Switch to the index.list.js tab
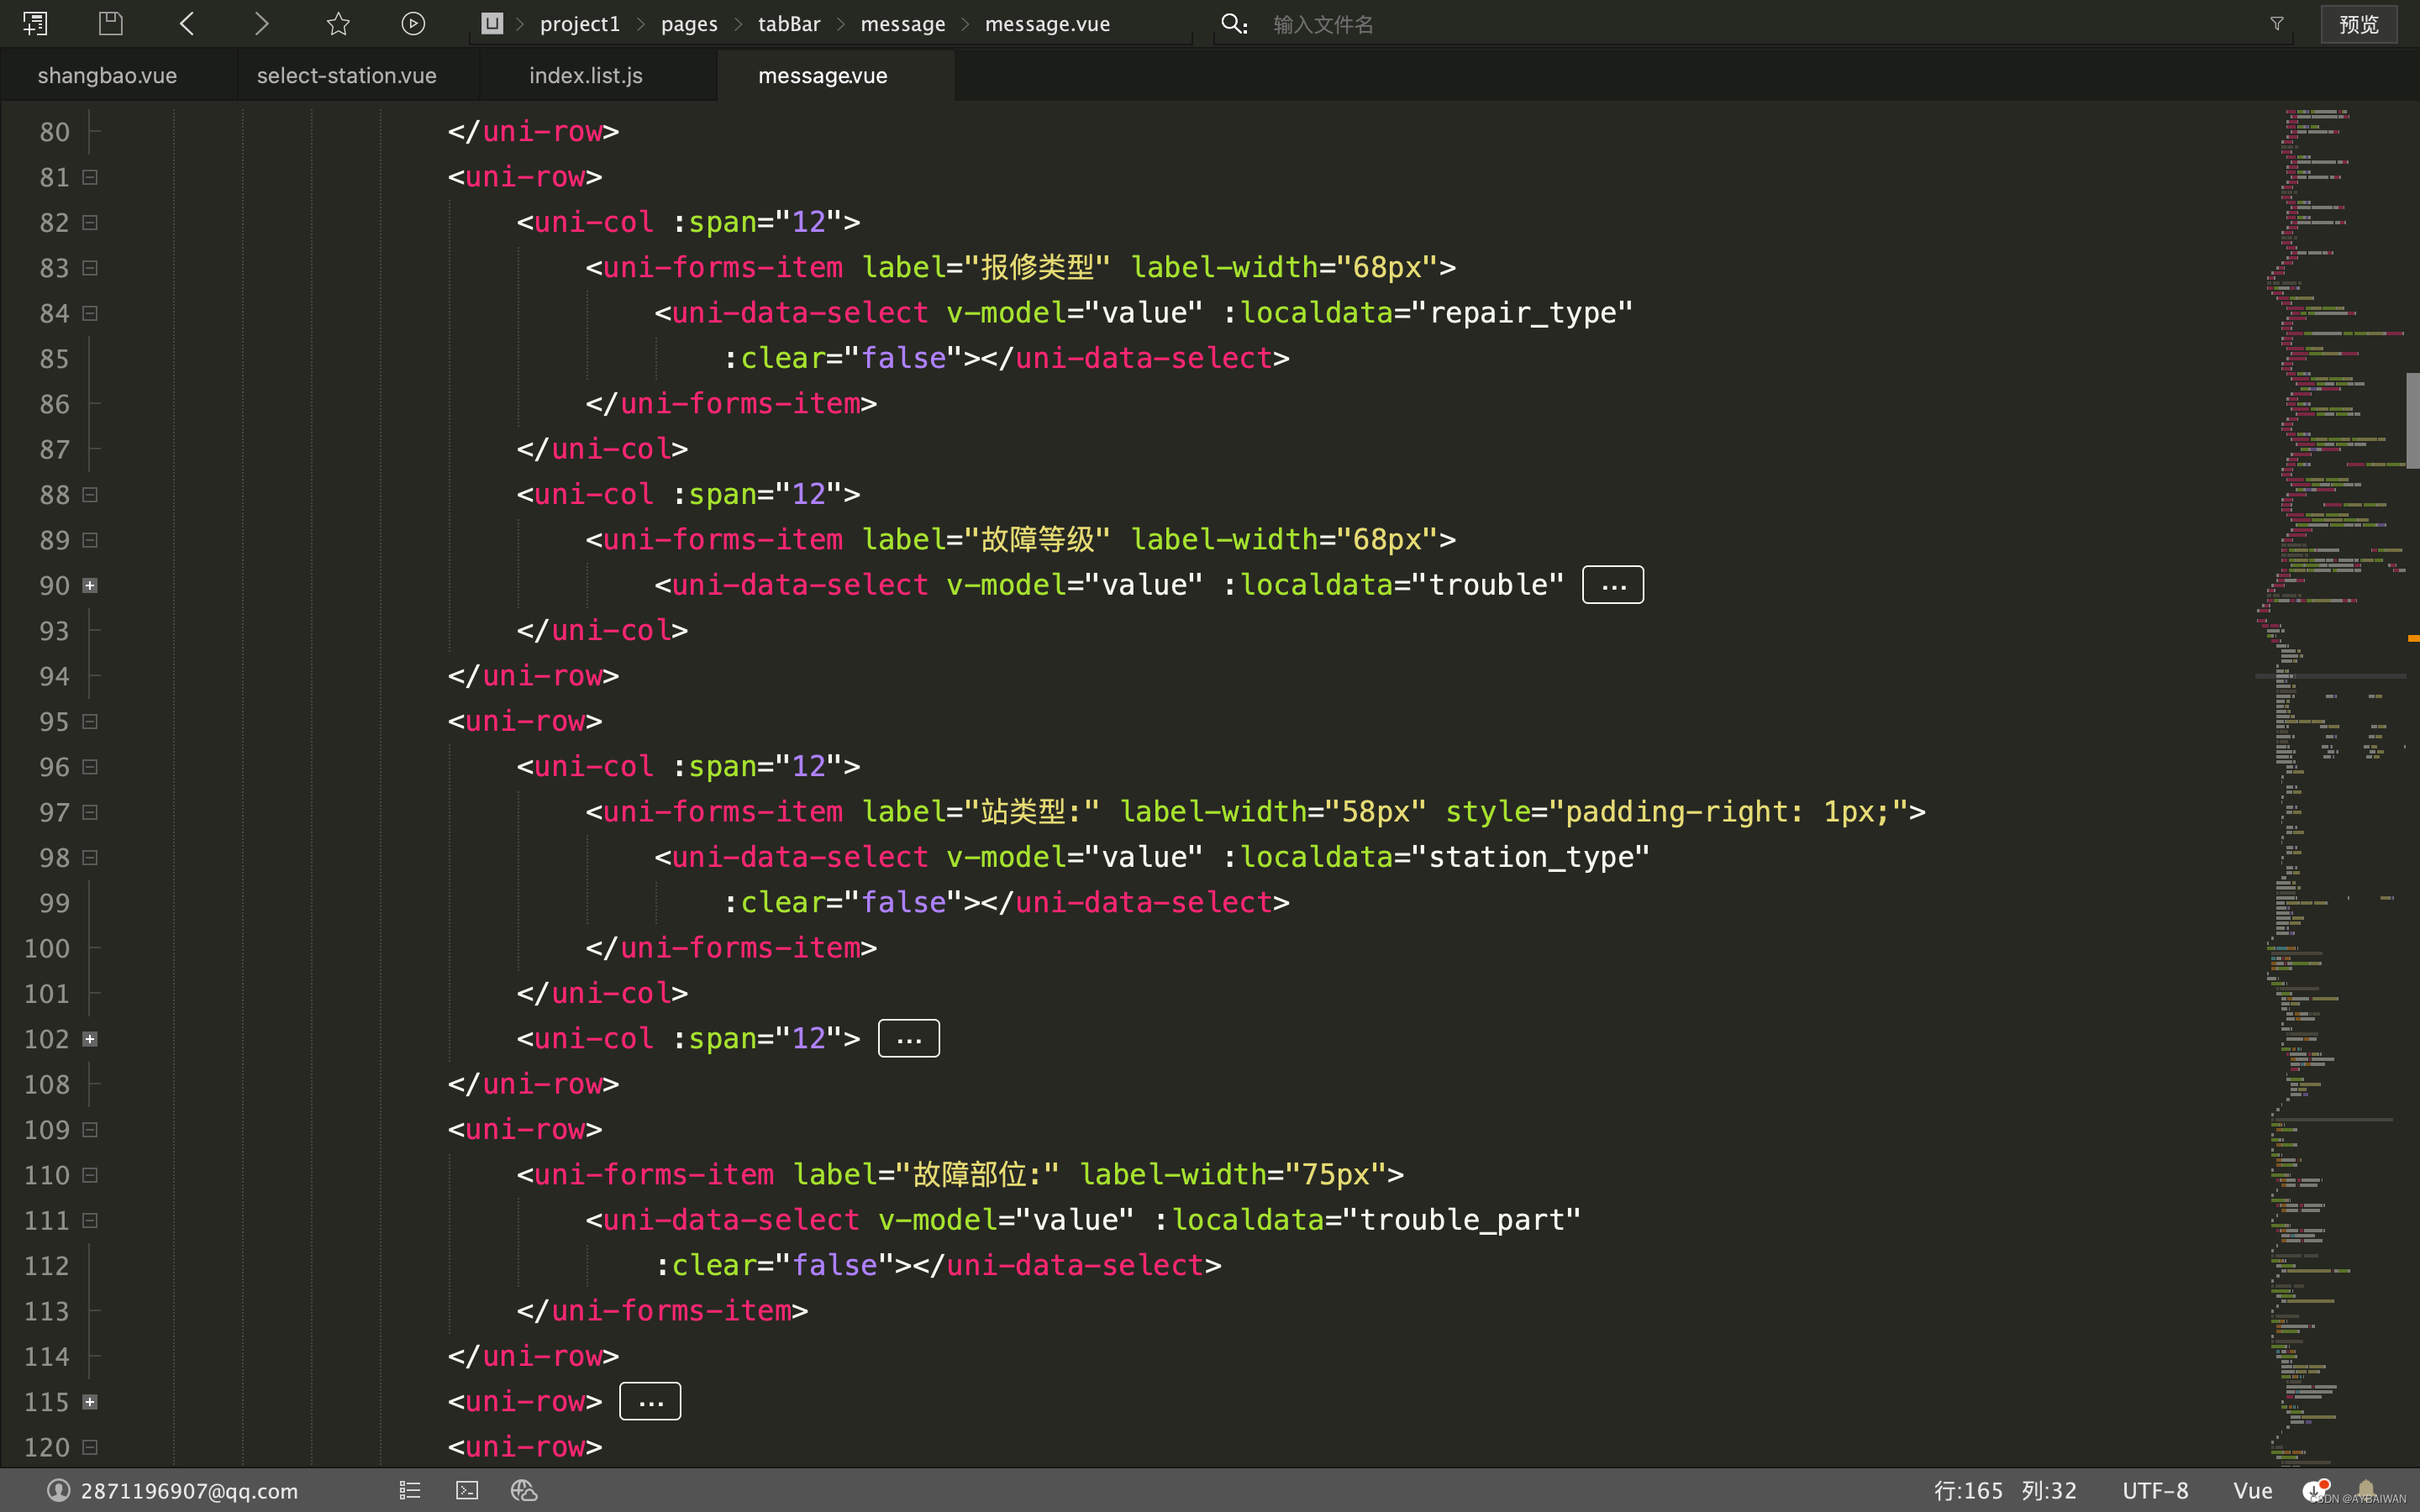 point(586,76)
